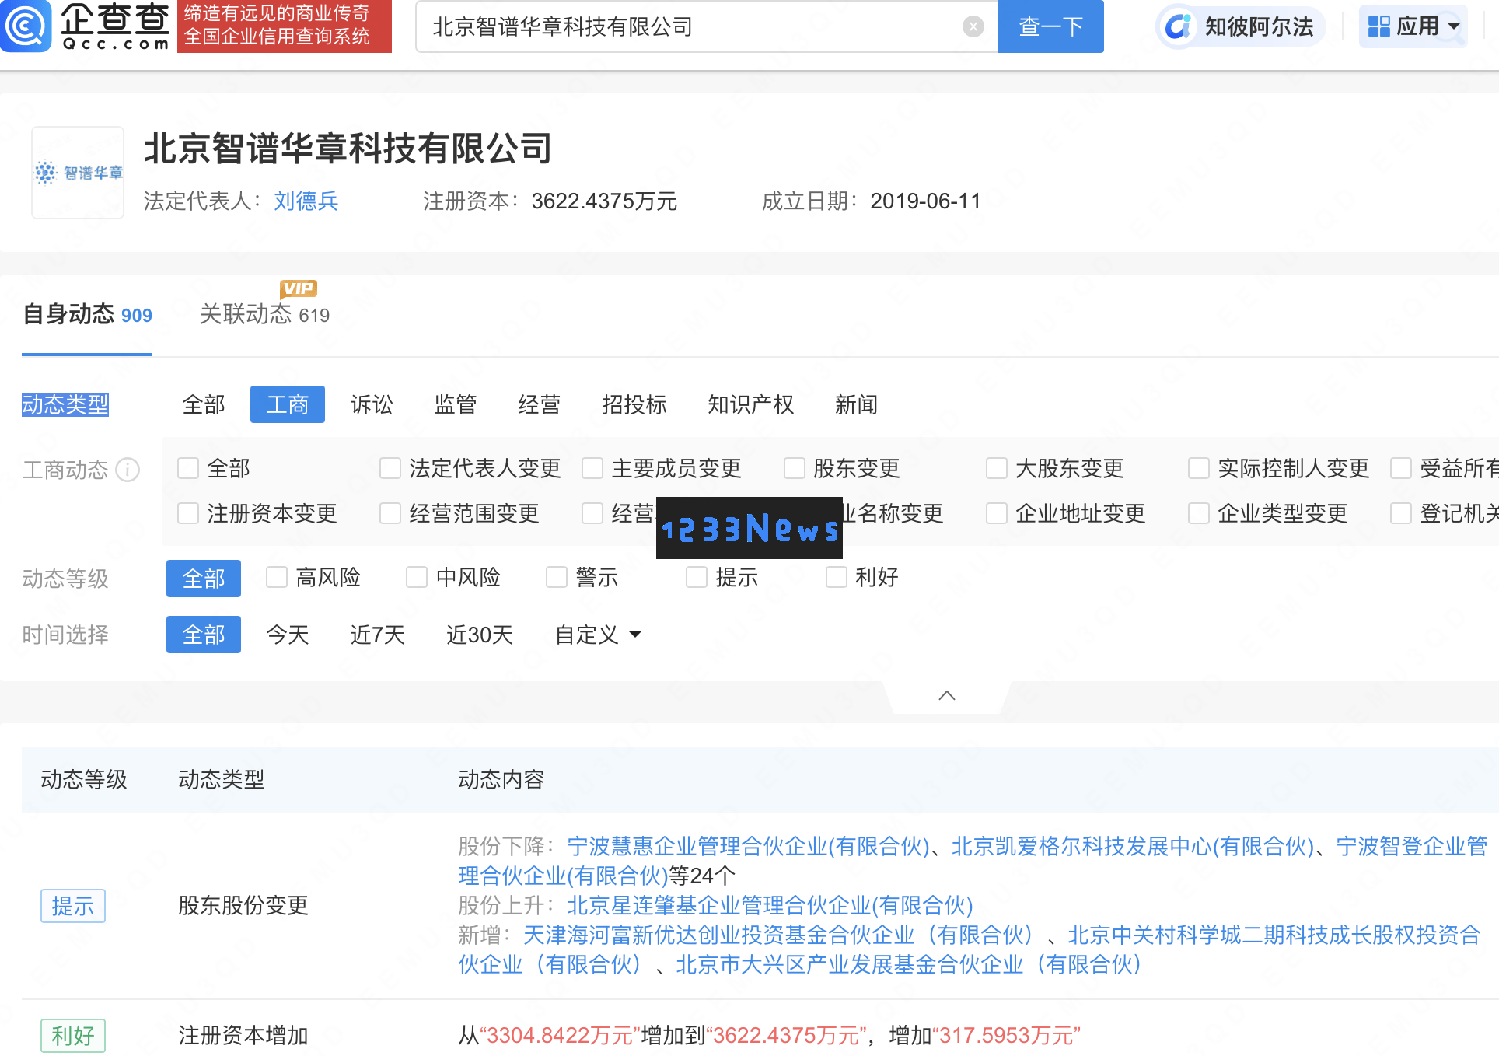Click the VIP badge on 关联动态
The image size is (1499, 1056).
pyautogui.click(x=299, y=288)
